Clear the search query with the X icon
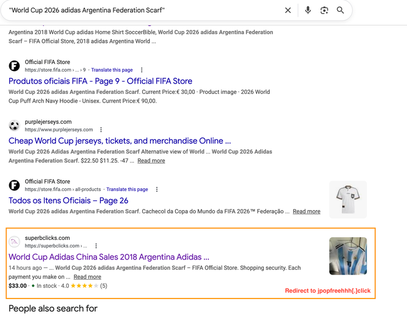The image size is (407, 317). click(x=288, y=10)
